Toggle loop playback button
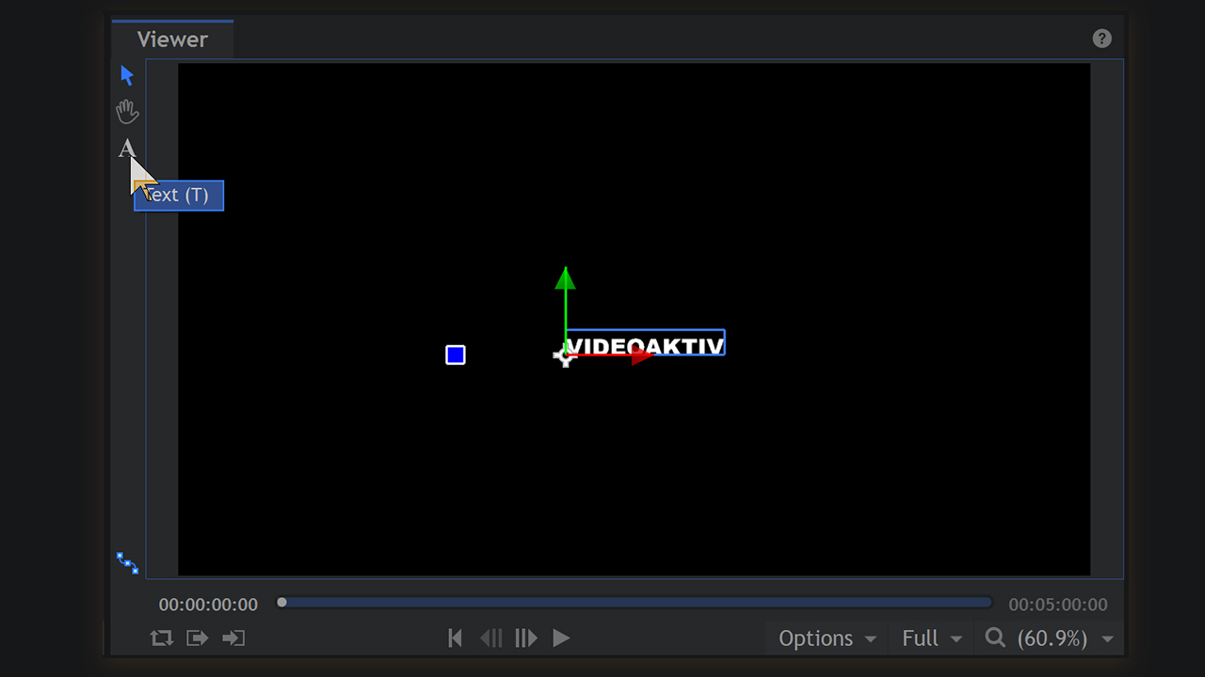The width and height of the screenshot is (1205, 677). click(x=161, y=638)
